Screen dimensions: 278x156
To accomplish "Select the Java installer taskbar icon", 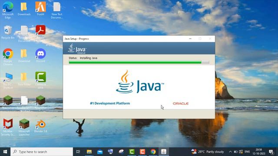I will [164, 152].
